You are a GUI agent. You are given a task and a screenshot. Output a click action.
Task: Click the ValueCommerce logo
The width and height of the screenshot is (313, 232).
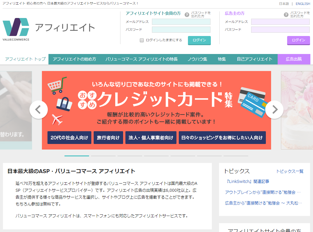(16, 29)
